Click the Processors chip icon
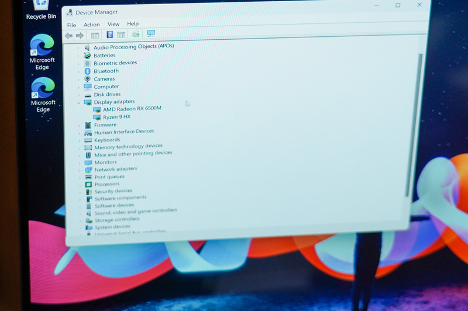This screenshot has width=468, height=311. [x=89, y=185]
